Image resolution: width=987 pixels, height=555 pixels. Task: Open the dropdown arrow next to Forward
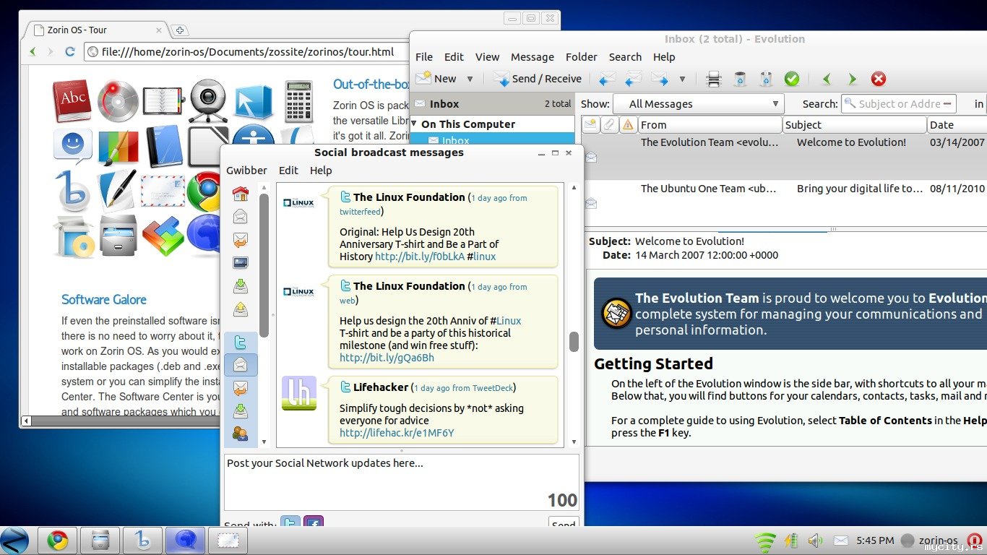pos(682,79)
